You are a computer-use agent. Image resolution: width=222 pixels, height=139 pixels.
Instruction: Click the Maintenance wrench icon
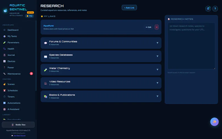pos(4,74)
